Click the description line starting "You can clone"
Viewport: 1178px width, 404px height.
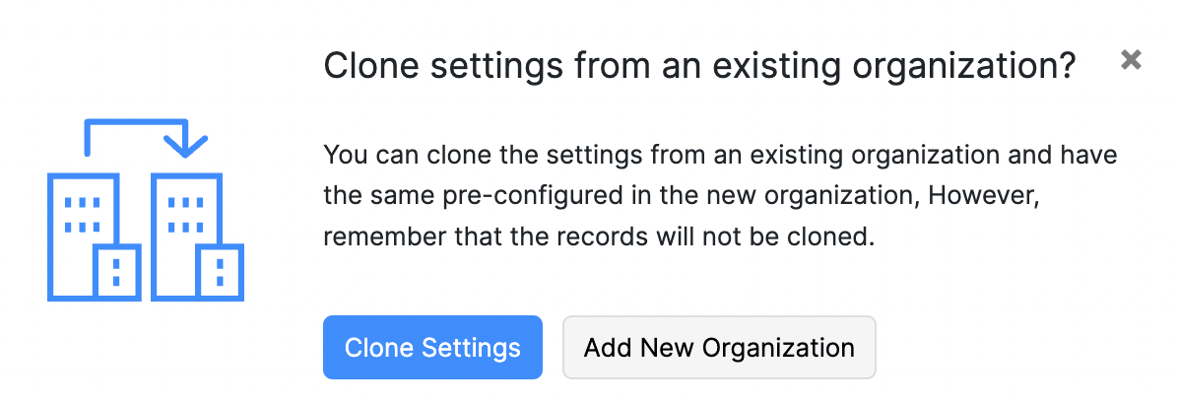pyautogui.click(x=720, y=155)
